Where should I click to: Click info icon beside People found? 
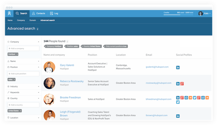pyautogui.click(x=67, y=41)
